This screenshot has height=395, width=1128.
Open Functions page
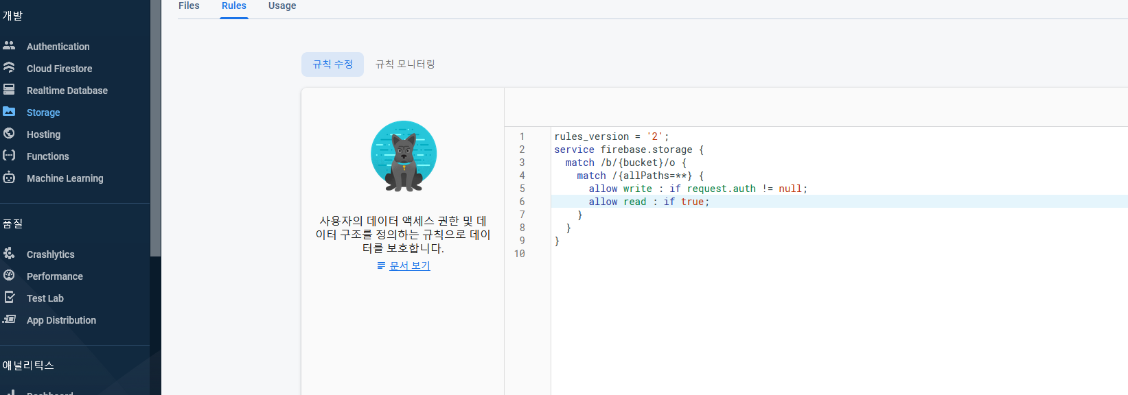pyautogui.click(x=48, y=156)
